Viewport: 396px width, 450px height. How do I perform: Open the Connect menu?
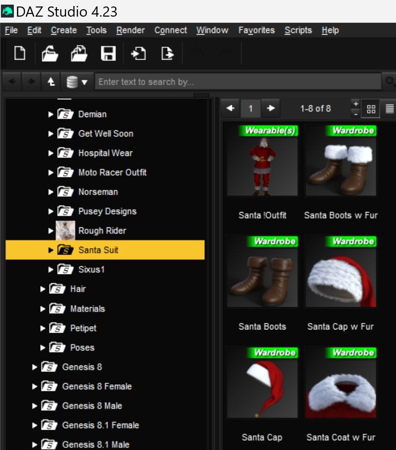(x=171, y=30)
